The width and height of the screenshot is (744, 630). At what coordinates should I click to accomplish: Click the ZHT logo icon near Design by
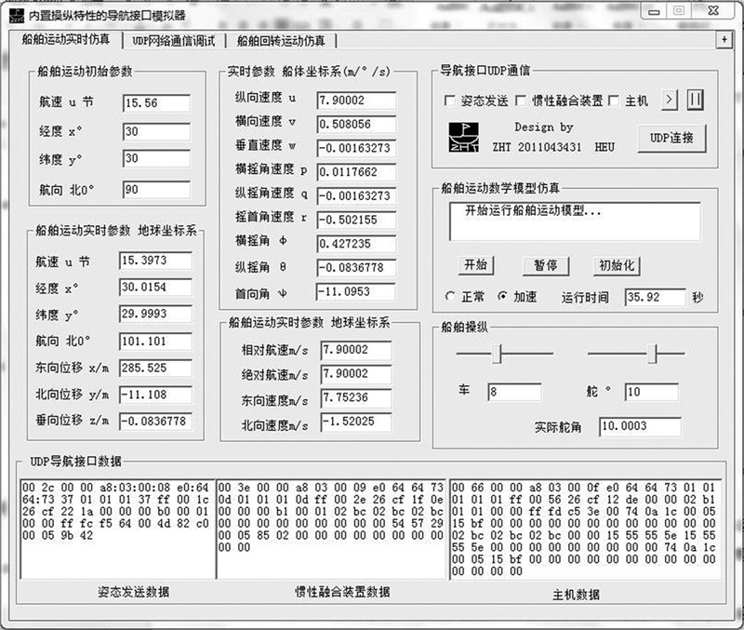(463, 135)
